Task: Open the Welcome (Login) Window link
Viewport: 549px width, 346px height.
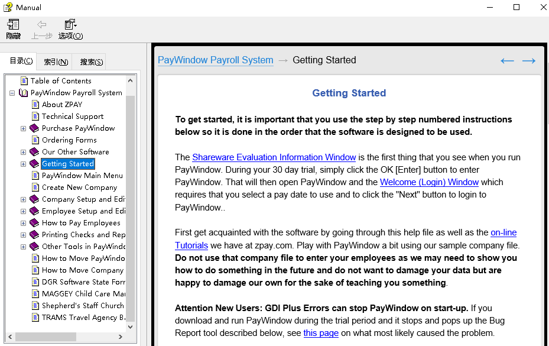Action: pos(429,182)
